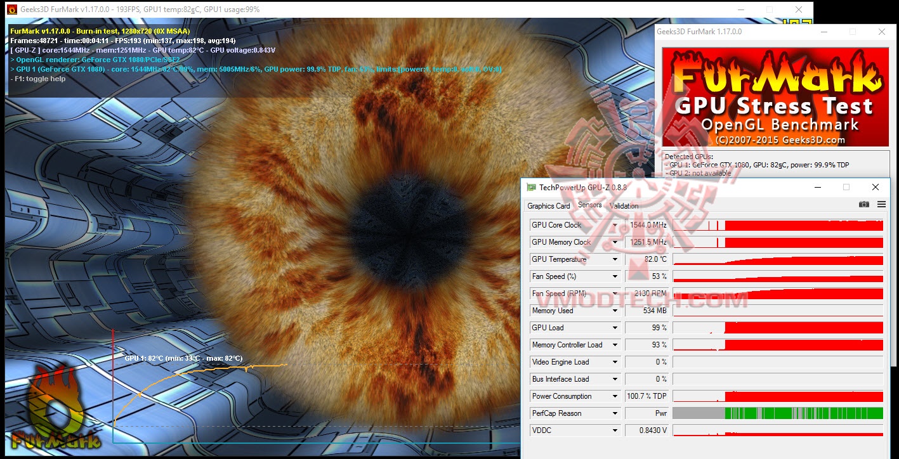This screenshot has width=899, height=459.
Task: Expand the GPU Temperature sensor dropdown
Action: click(615, 259)
